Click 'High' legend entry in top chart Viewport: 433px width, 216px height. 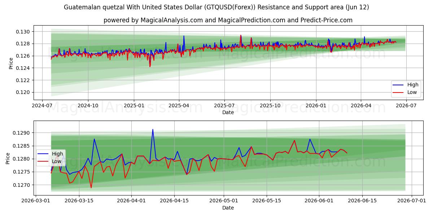click(x=413, y=85)
